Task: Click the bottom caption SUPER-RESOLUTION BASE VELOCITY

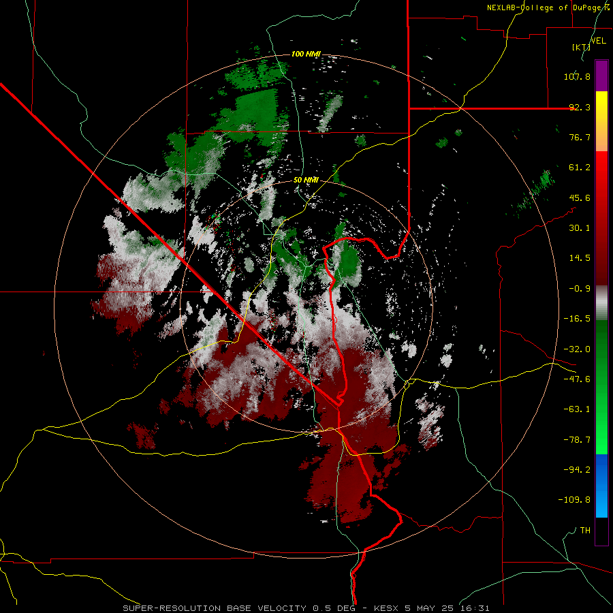Action: pyautogui.click(x=215, y=608)
